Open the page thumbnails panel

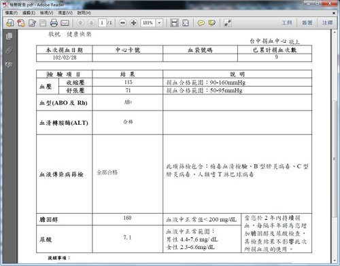(x=9, y=36)
